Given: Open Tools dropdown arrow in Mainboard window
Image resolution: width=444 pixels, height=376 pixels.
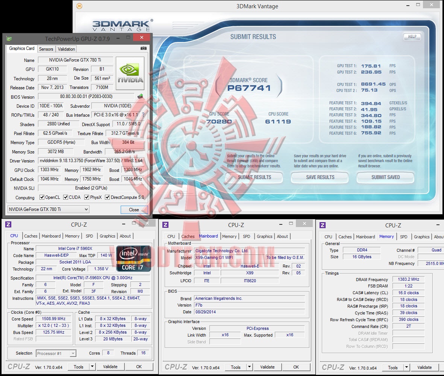Looking at the screenshot, I should [x=249, y=367].
